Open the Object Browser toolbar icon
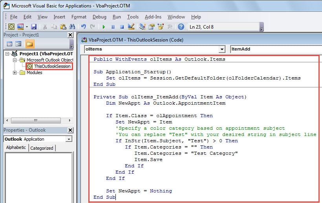The image size is (322, 203). 161,27
